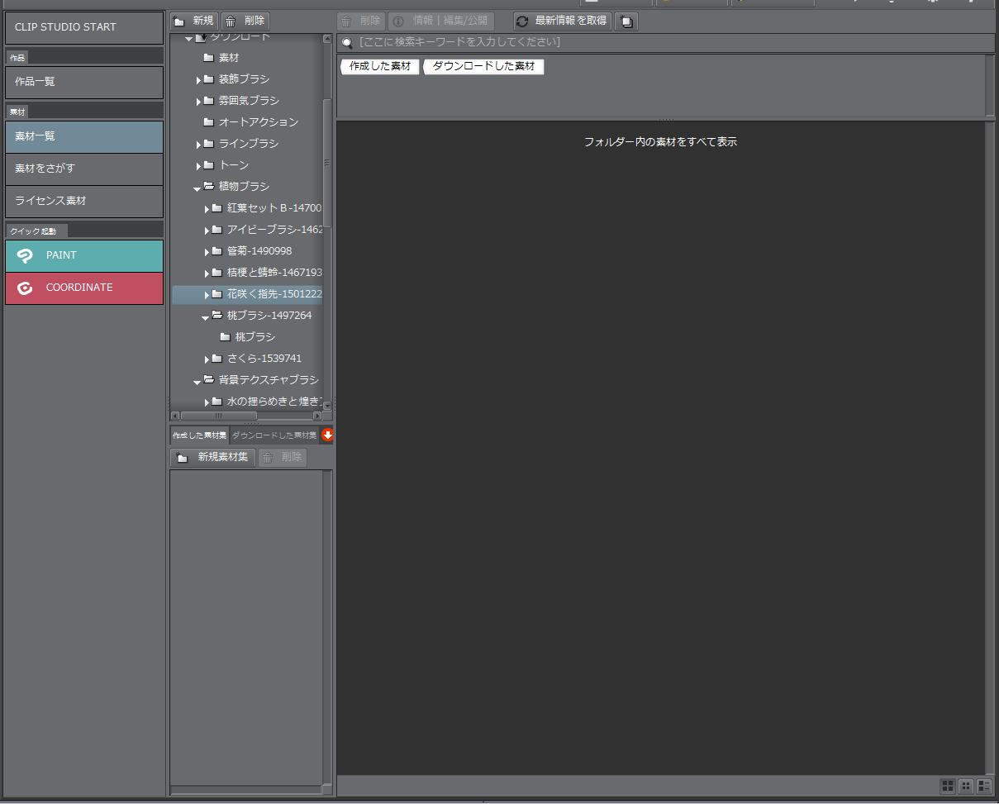Select the 植物ブラシ folder row
Viewport: 999px width, 804px height.
(247, 187)
